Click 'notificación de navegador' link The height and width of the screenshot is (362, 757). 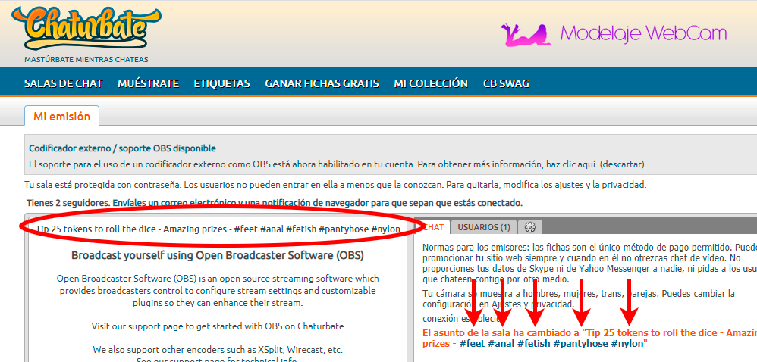[x=316, y=203]
